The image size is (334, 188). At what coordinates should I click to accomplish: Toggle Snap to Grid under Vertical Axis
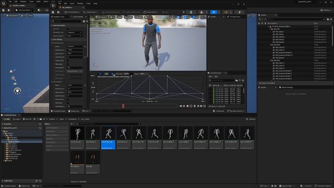68,99
